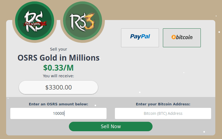
Task: Click the Bitcoin (BTC) Address field
Action: point(163,113)
